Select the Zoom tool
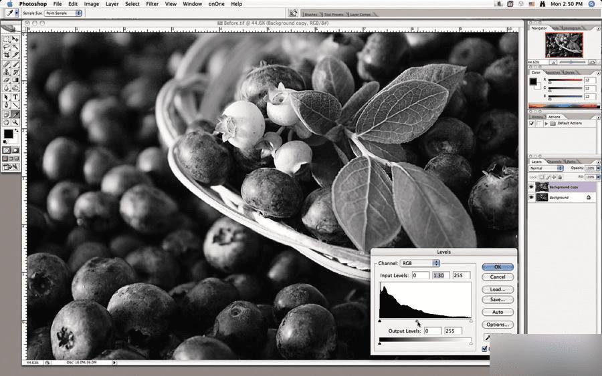This screenshot has height=376, width=602. [x=15, y=122]
